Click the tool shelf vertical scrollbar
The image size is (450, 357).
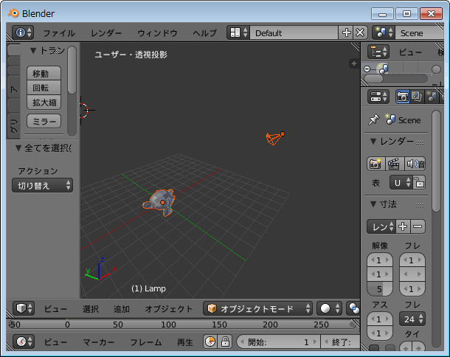click(x=72, y=70)
